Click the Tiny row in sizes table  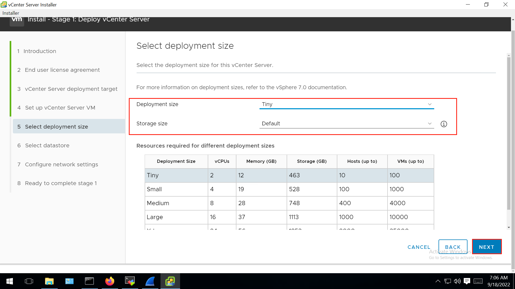[x=289, y=175]
